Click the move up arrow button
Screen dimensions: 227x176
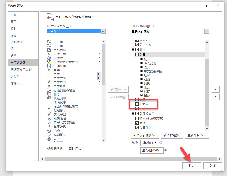coord(215,89)
